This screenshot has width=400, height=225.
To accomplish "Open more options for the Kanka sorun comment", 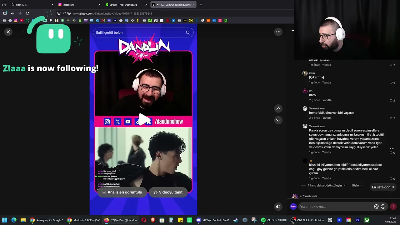I will pyautogui.click(x=392, y=149).
